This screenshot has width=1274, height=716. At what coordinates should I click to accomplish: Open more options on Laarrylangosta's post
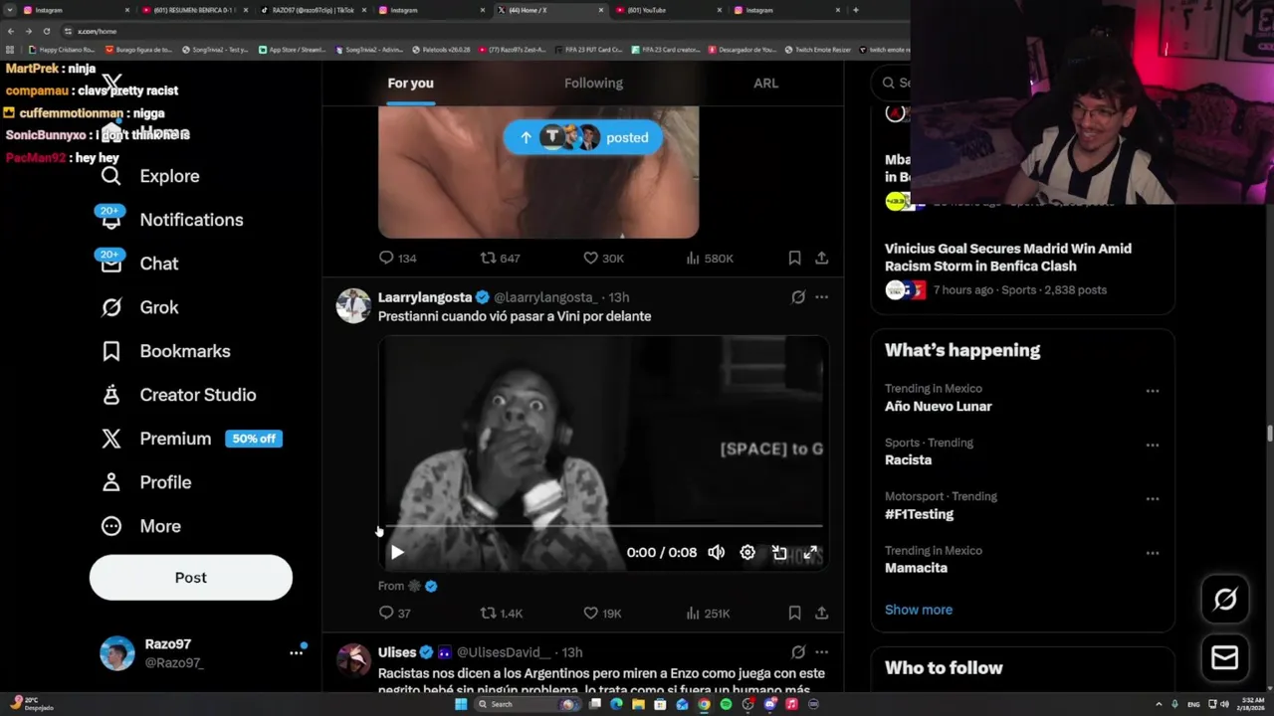822,297
